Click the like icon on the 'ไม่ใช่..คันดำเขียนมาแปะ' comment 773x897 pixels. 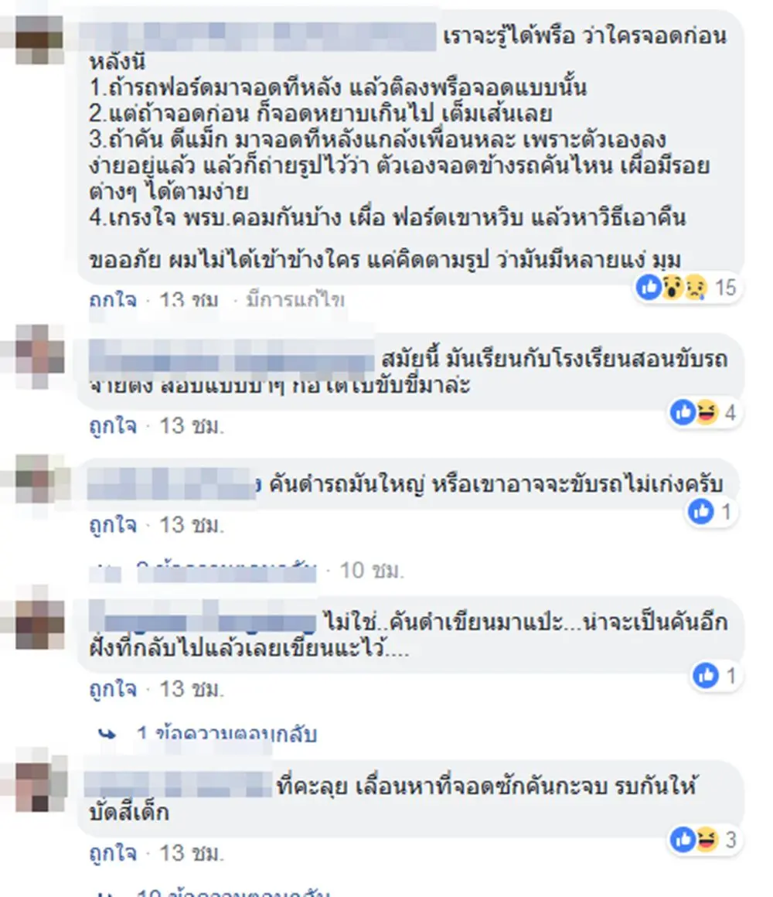pyautogui.click(x=706, y=676)
